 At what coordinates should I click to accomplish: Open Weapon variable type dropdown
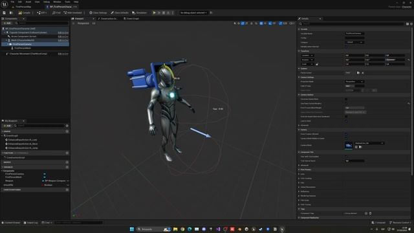tap(55, 181)
